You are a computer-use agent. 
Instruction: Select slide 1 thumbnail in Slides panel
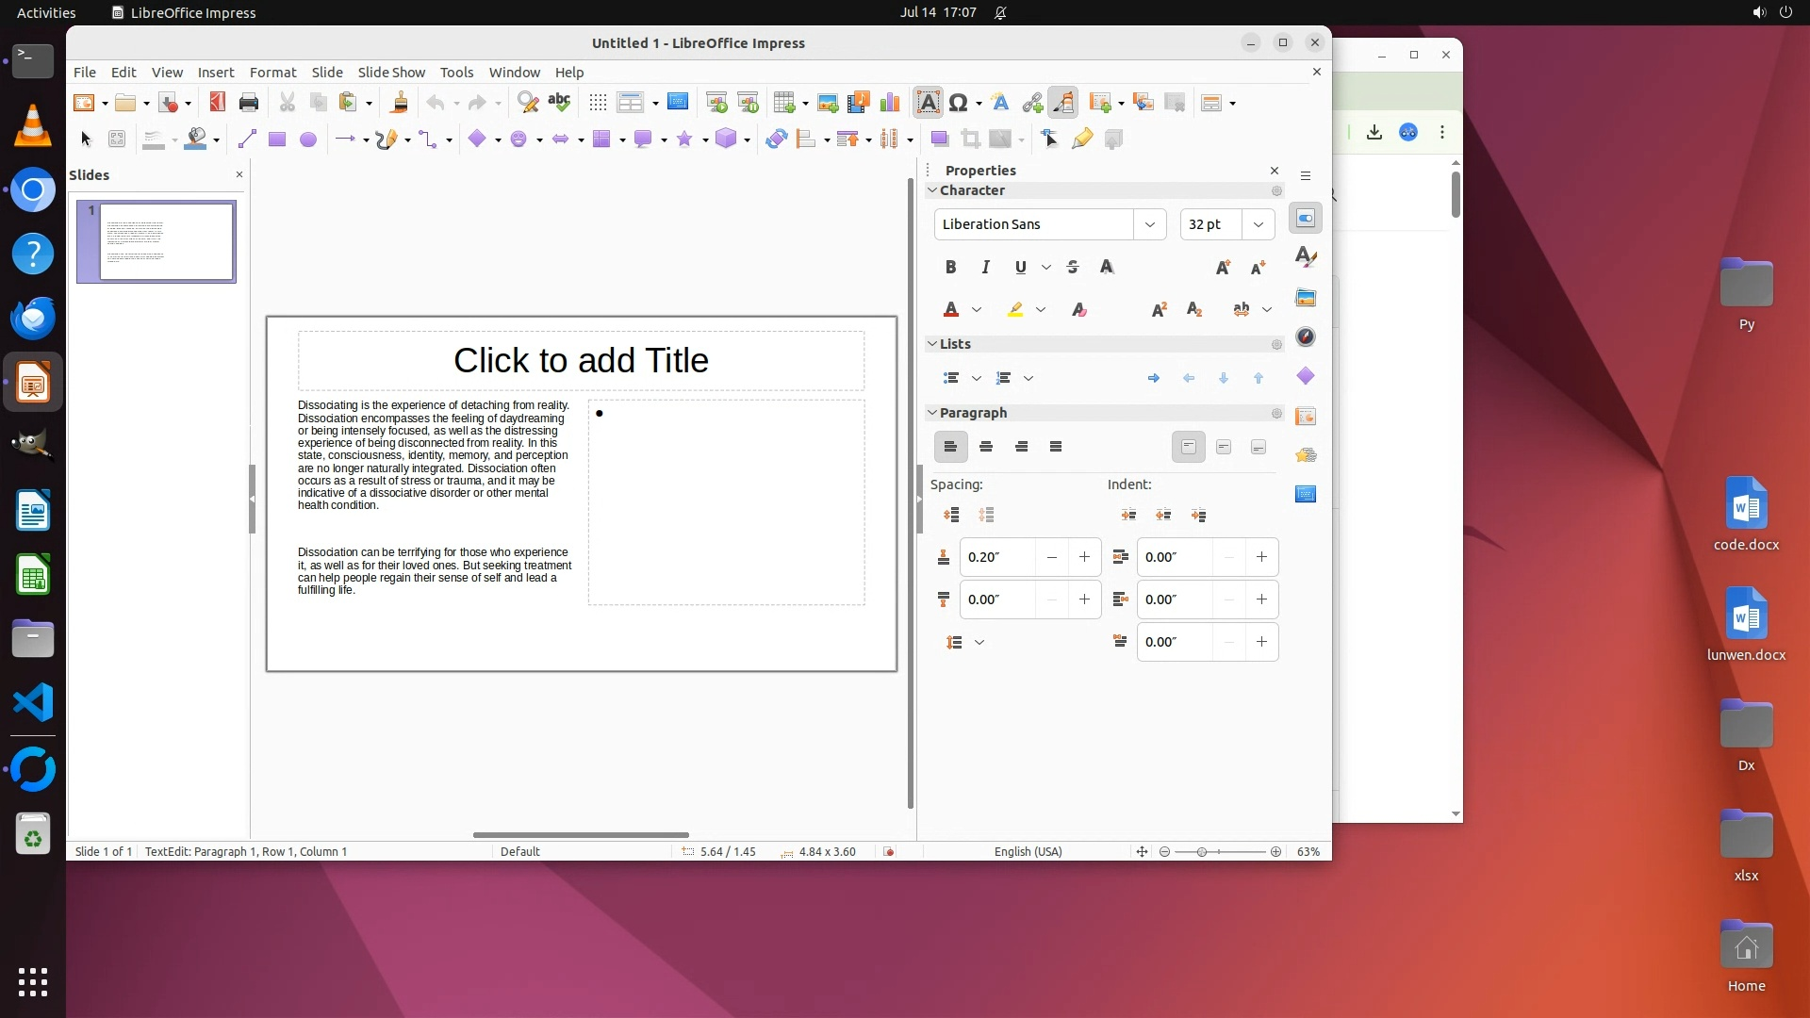[x=166, y=241]
